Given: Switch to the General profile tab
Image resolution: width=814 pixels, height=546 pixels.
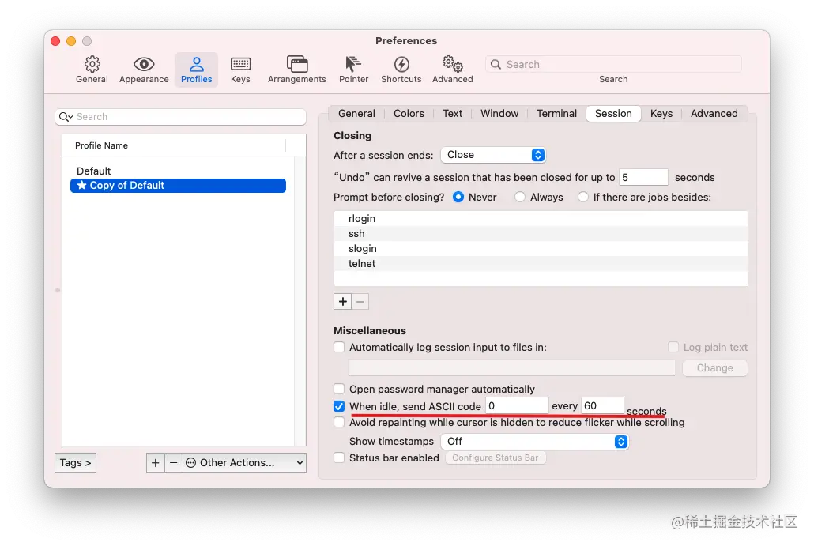Looking at the screenshot, I should (356, 113).
